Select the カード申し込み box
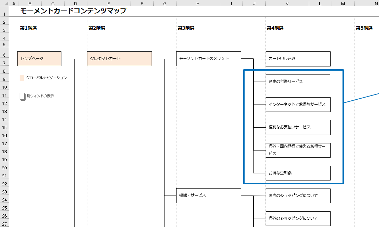Image resolution: width=379 pixels, height=227 pixels. 298,58
